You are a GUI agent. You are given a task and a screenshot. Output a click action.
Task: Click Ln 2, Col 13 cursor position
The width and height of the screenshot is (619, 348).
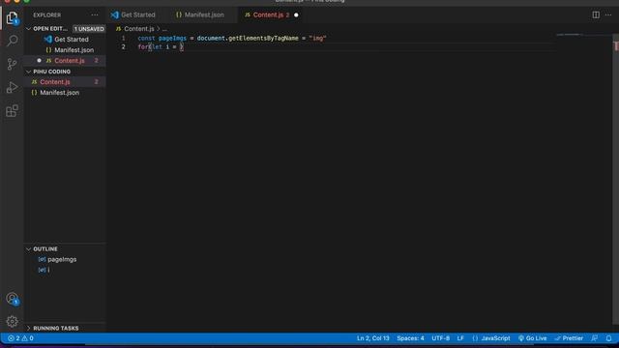point(373,338)
